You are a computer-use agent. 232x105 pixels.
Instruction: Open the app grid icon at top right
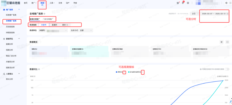pyautogui.click(x=231, y=3)
